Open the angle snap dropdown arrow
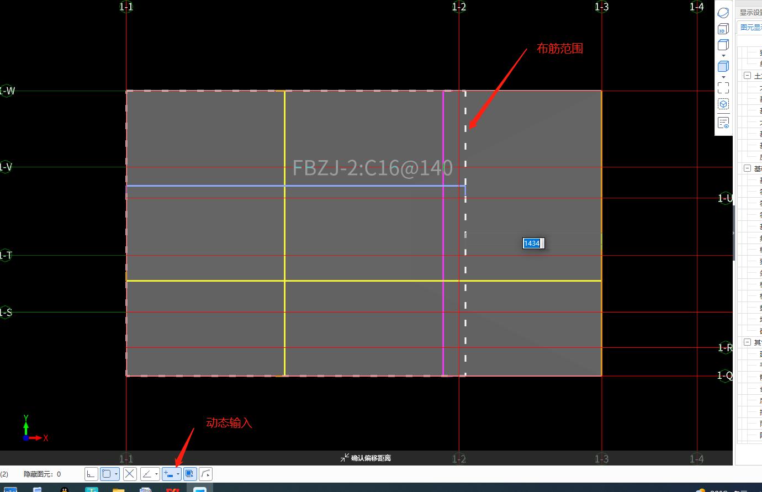The height and width of the screenshot is (492, 762). [157, 474]
